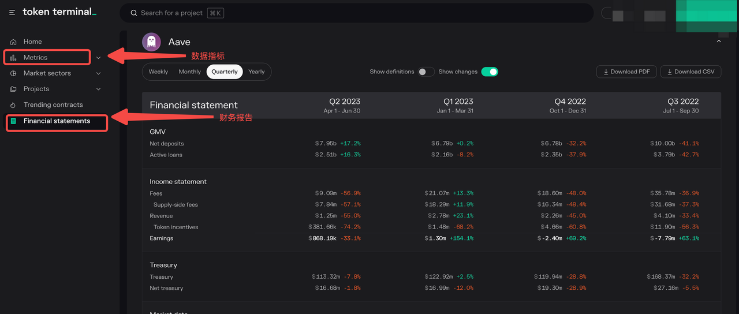Click the search magnifier icon
This screenshot has width=739, height=314.
(134, 13)
